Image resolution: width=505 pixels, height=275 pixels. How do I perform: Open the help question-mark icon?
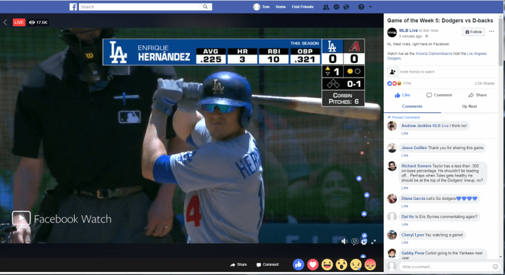(361, 7)
